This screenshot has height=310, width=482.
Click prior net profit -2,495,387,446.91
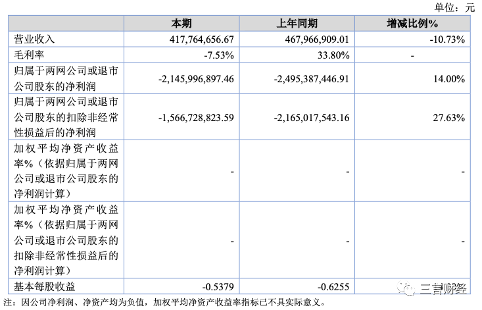tap(312, 79)
